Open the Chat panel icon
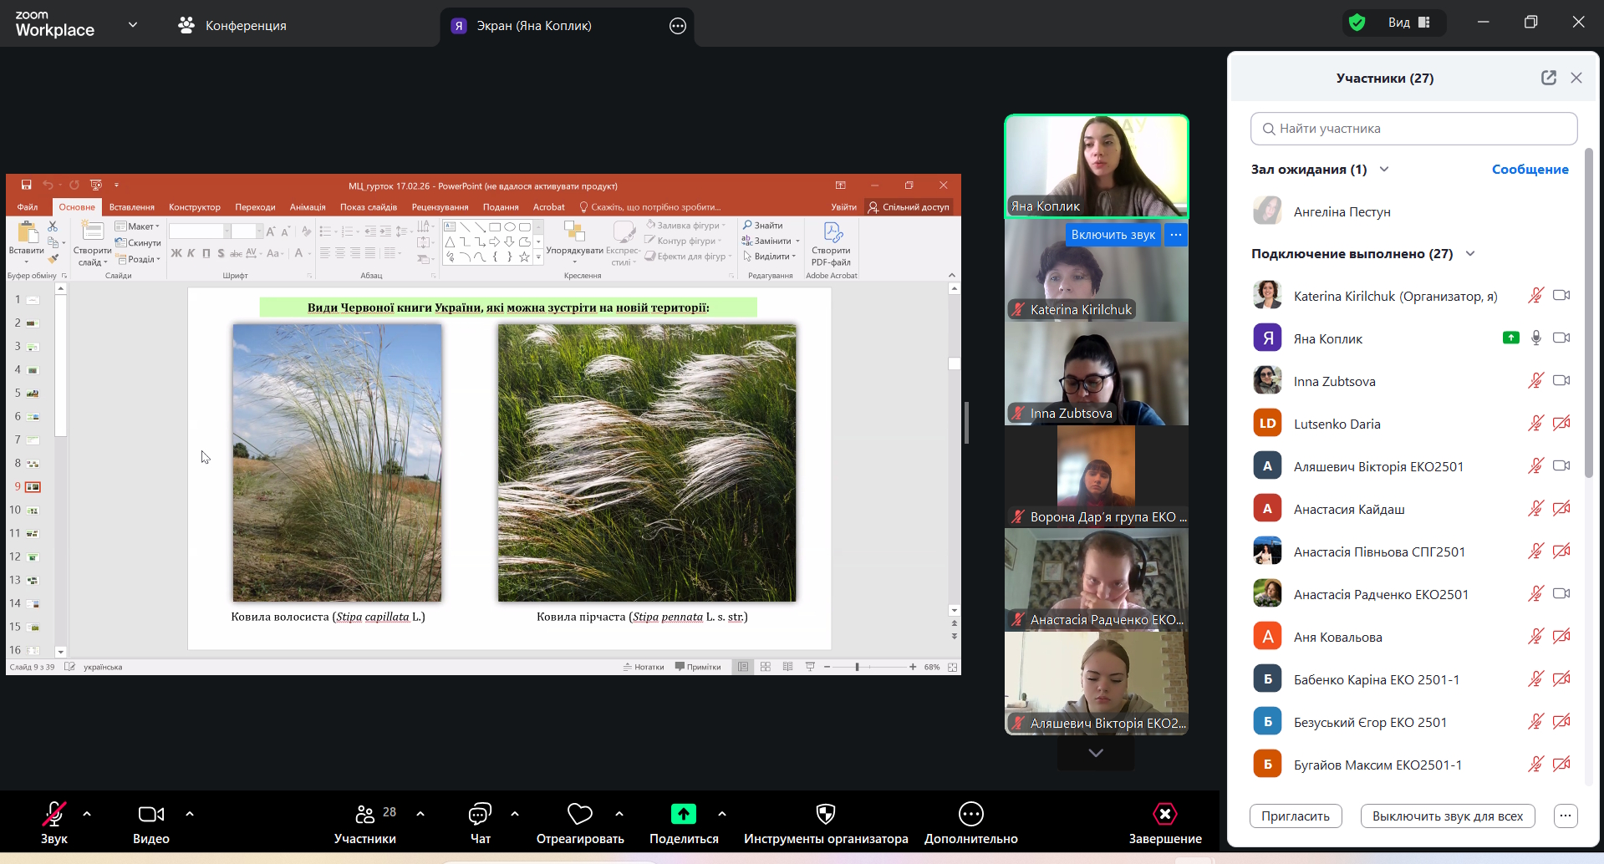The width and height of the screenshot is (1604, 864). coord(480,814)
